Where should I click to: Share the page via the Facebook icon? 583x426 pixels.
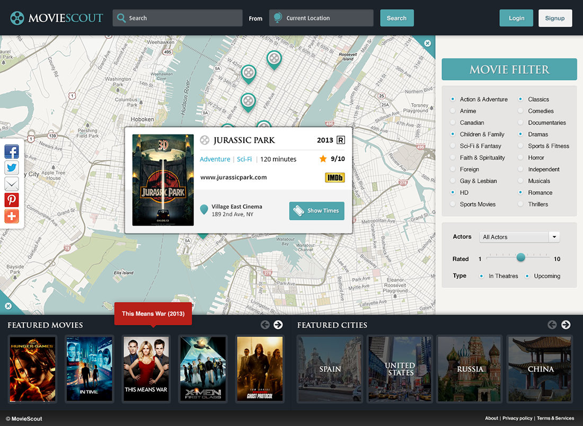tap(11, 152)
